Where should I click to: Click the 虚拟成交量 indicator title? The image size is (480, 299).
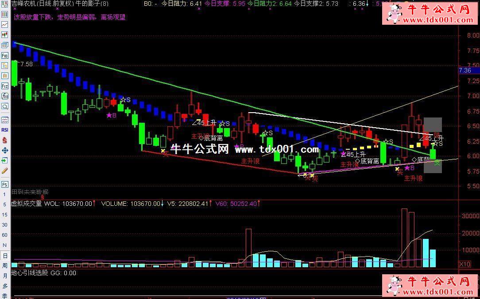click(27, 204)
